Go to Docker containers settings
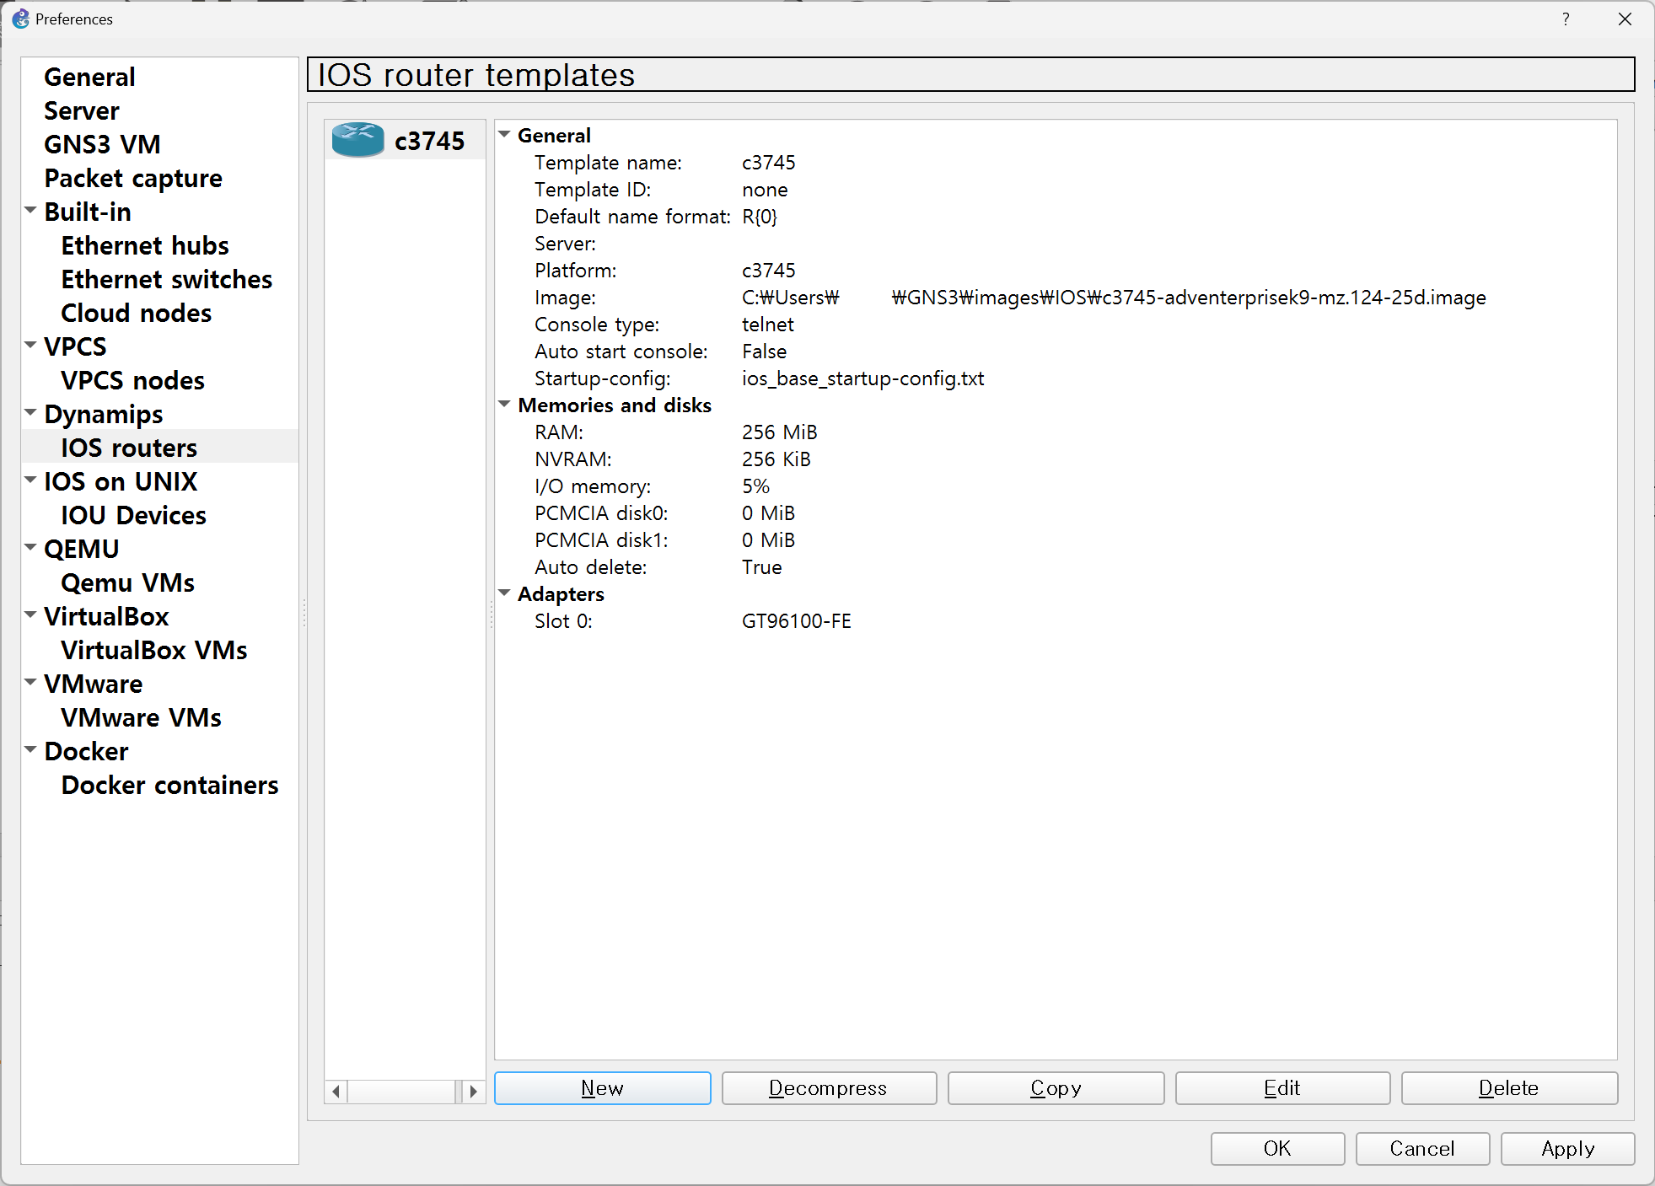This screenshot has height=1186, width=1655. [169, 785]
